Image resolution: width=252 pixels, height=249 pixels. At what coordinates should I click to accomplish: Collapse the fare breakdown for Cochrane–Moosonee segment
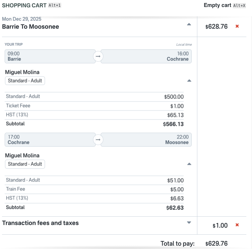point(189,164)
